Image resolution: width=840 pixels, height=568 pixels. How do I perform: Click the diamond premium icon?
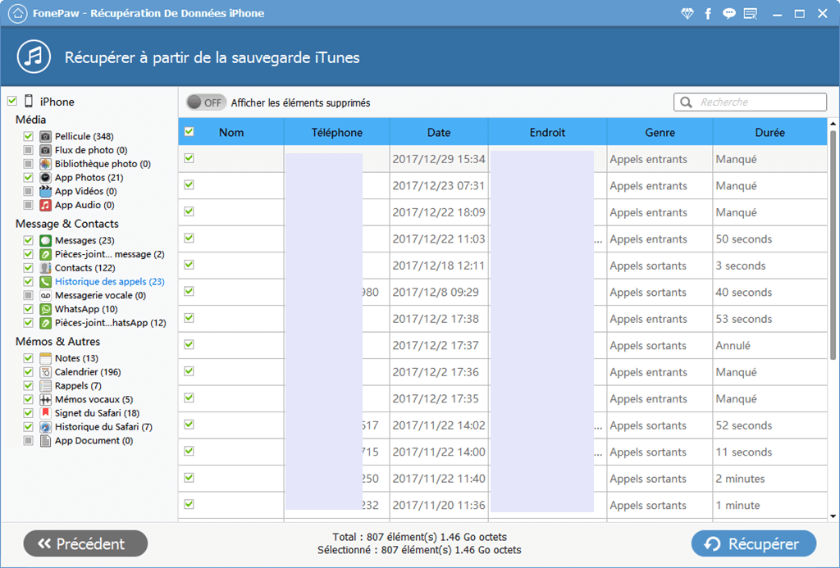pyautogui.click(x=687, y=14)
